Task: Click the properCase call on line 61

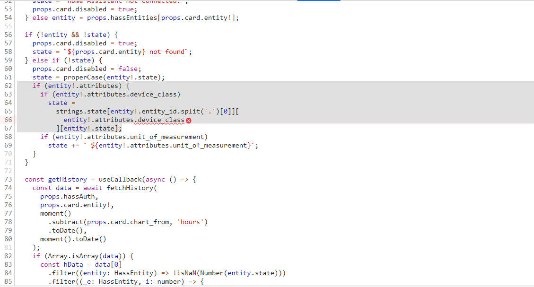Action: point(85,77)
